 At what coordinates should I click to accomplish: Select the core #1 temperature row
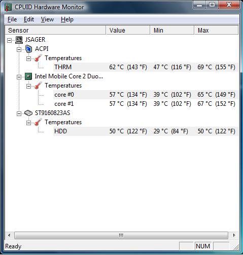(x=146, y=104)
